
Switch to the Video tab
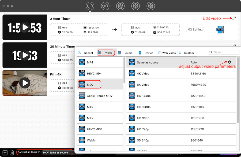pyautogui.click(x=106, y=53)
